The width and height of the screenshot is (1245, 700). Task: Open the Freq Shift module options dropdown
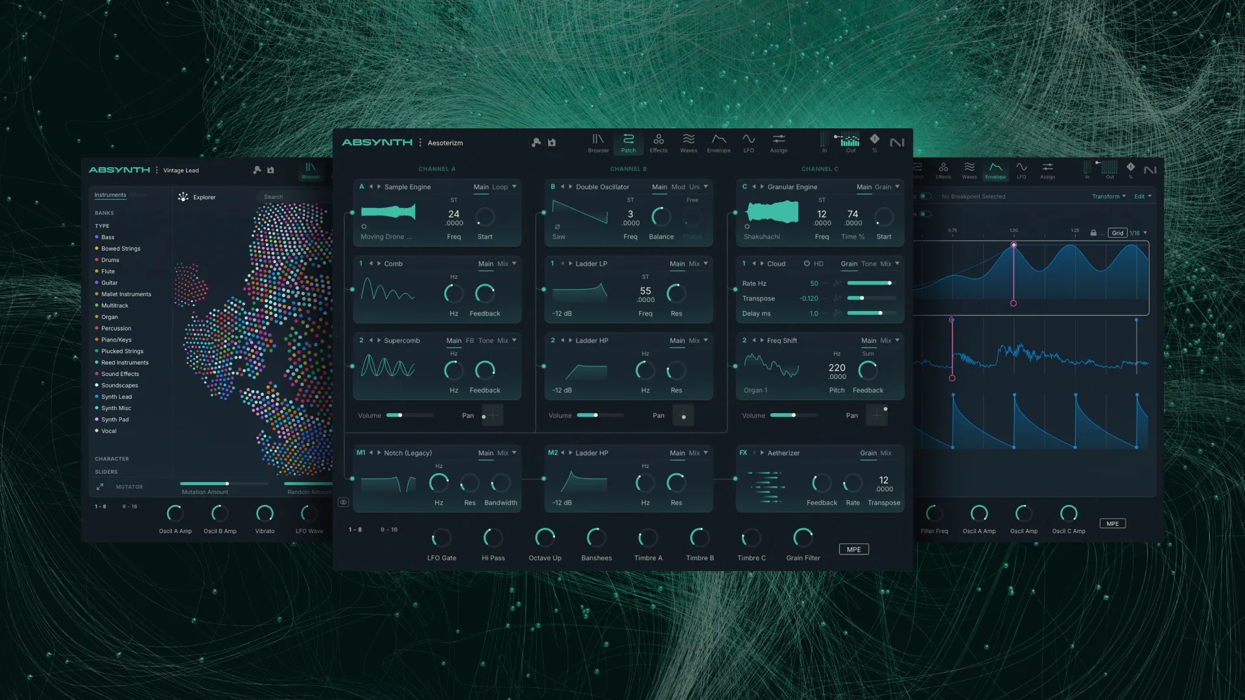(897, 340)
